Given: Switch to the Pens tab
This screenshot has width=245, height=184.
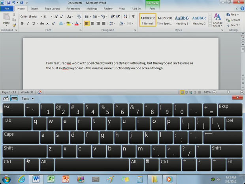Looking at the screenshot, I should click(153, 9).
